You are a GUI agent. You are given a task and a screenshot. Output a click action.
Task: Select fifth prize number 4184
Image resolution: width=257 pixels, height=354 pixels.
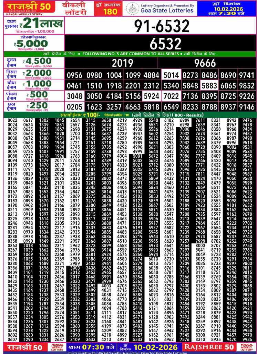pyautogui.click(x=114, y=97)
